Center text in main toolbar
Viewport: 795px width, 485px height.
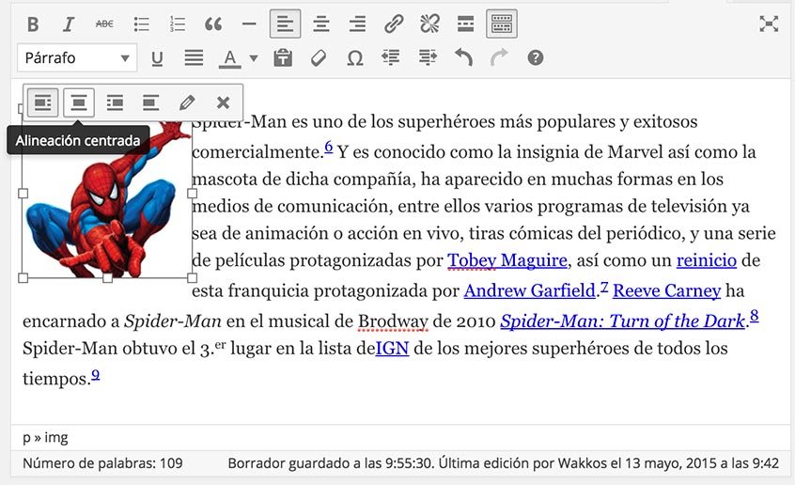[x=321, y=23]
